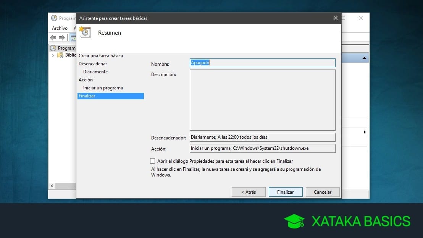Open the Archivo menu
The image size is (423, 238).
(x=60, y=28)
